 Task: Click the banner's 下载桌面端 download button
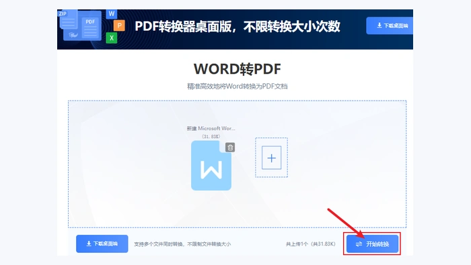tap(390, 25)
